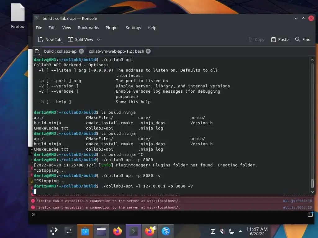
Task: Open the clipboard tray icon
Action: click(213, 231)
